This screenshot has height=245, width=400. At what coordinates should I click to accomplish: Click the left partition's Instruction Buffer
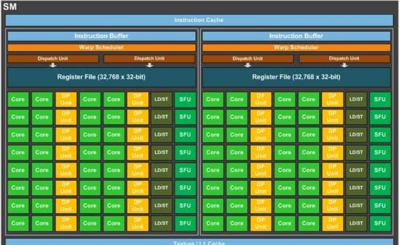(102, 36)
